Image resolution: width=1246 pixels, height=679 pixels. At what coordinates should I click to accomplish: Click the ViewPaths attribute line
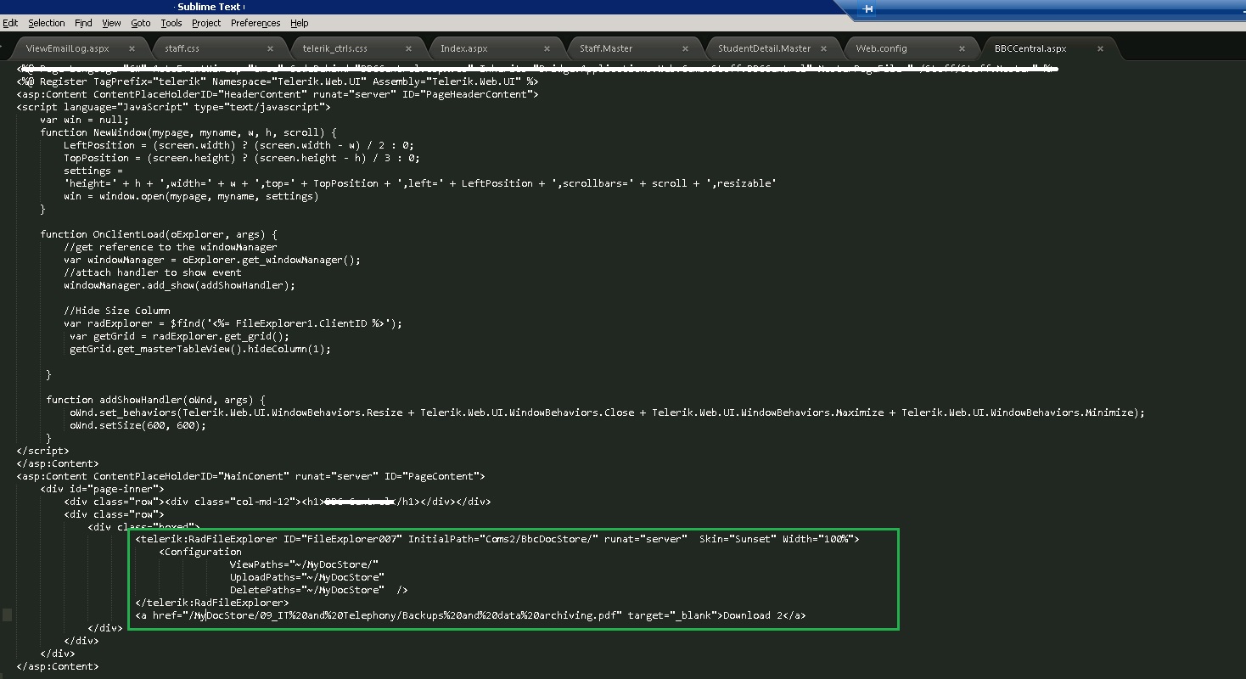point(304,564)
